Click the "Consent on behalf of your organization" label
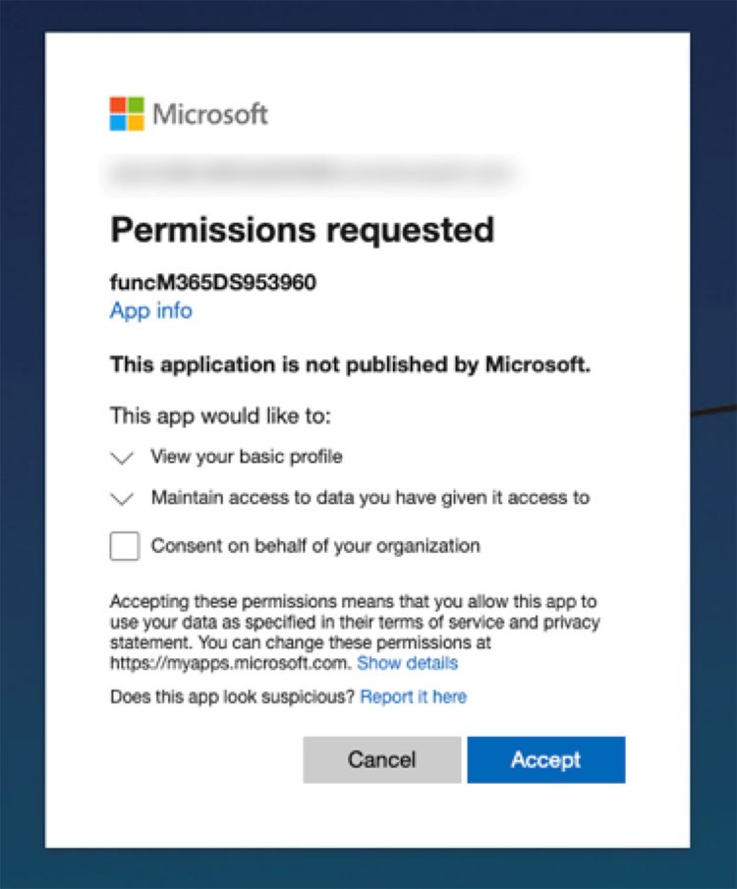737x889 pixels. [315, 546]
